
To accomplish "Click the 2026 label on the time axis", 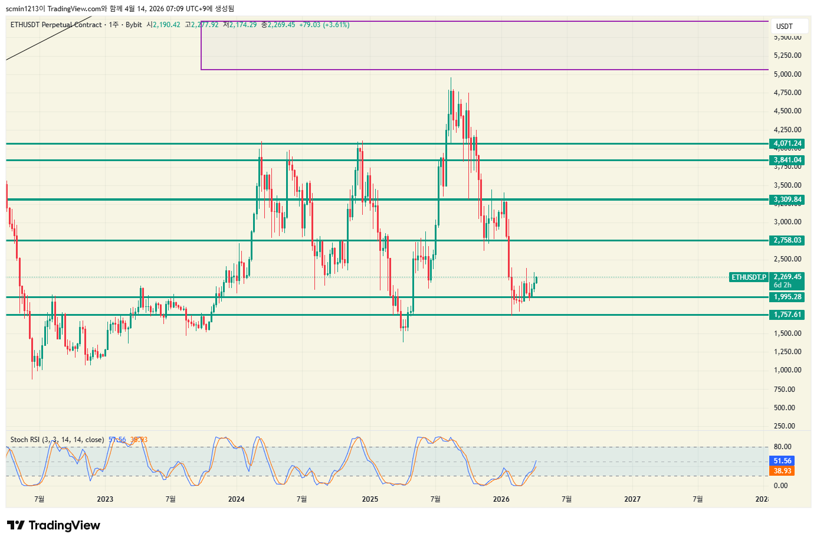I will coord(501,499).
